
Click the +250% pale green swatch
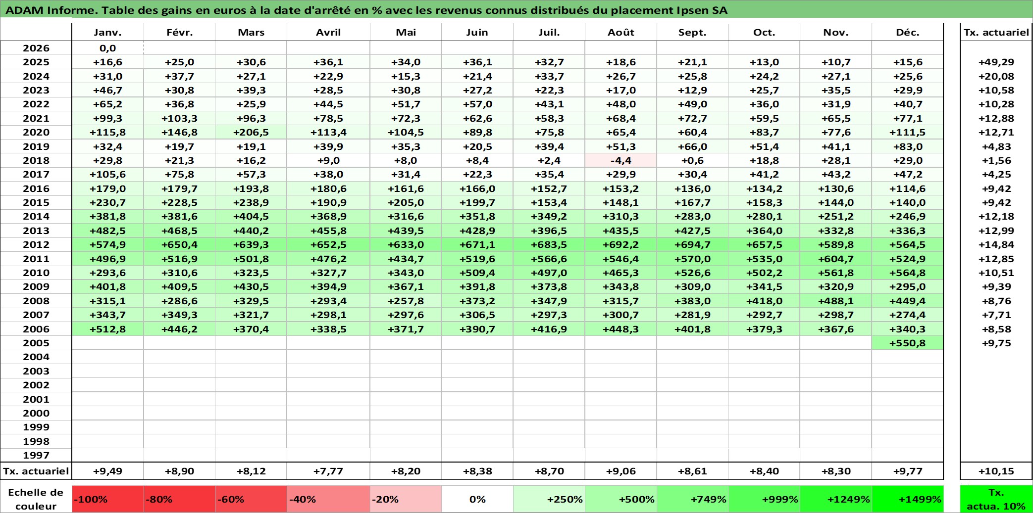pos(549,499)
